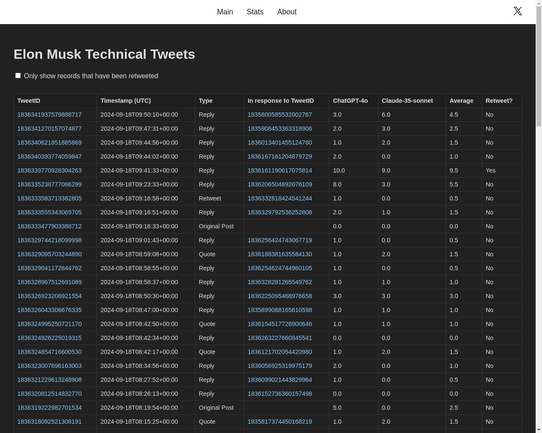
Task: Enable only show retweeted records checkbox
Action: click(18, 75)
